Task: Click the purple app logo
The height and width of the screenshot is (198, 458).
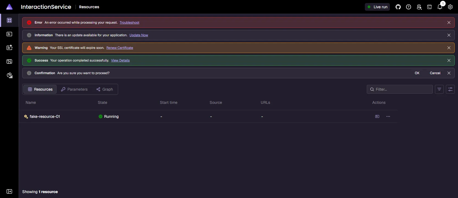Action: click(x=9, y=7)
